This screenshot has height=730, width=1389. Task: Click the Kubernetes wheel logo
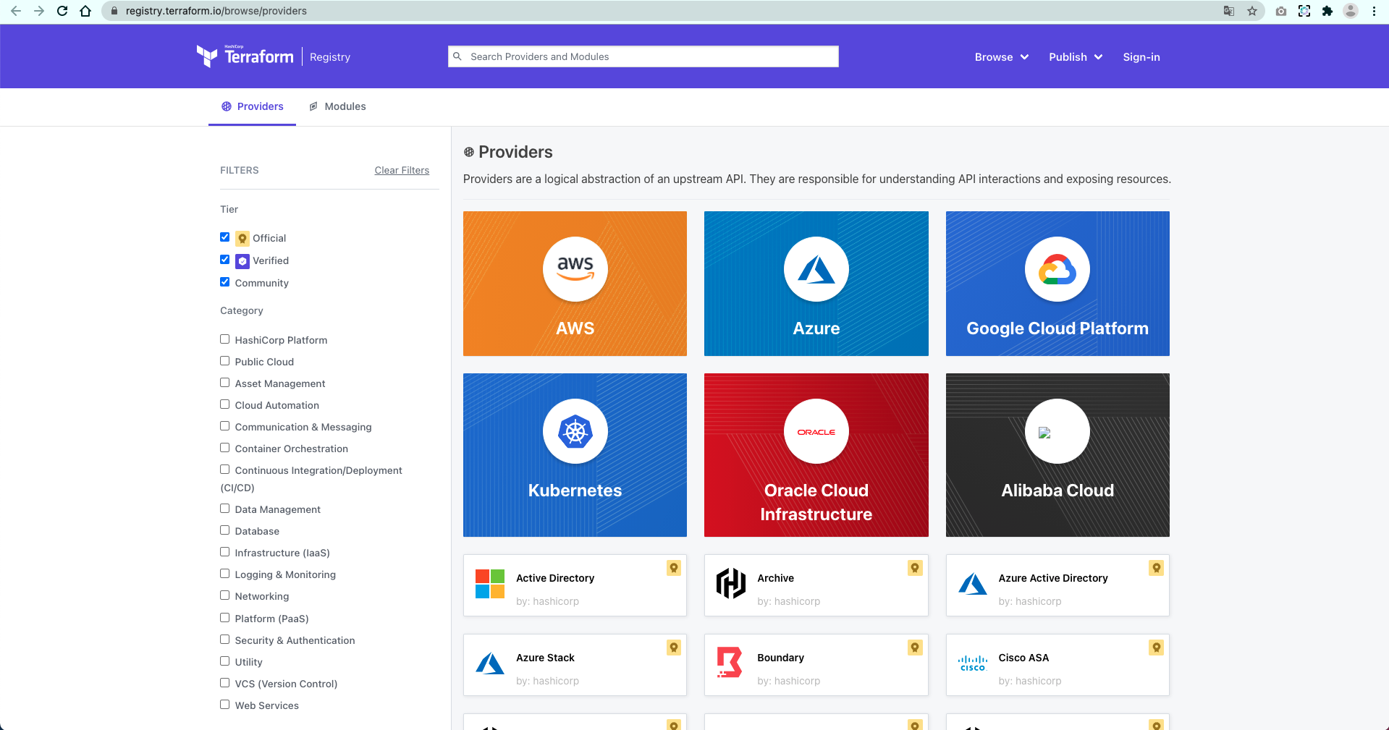point(575,431)
